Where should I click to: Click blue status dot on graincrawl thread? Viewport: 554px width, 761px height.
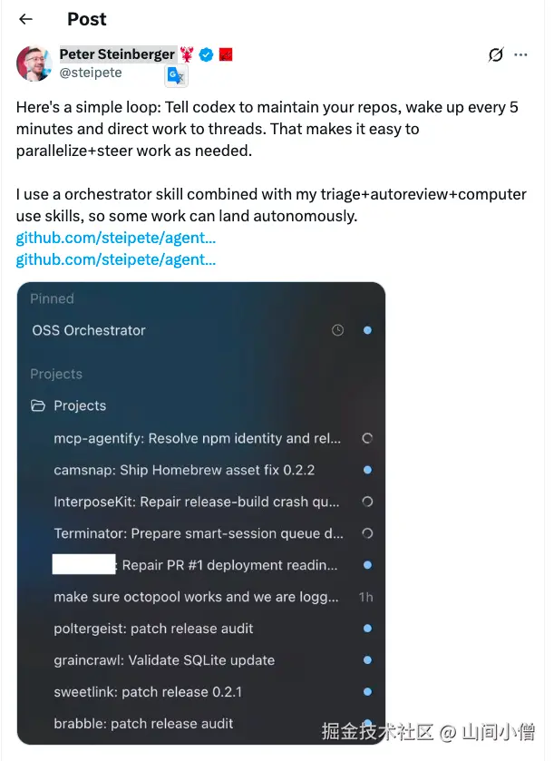pos(368,660)
